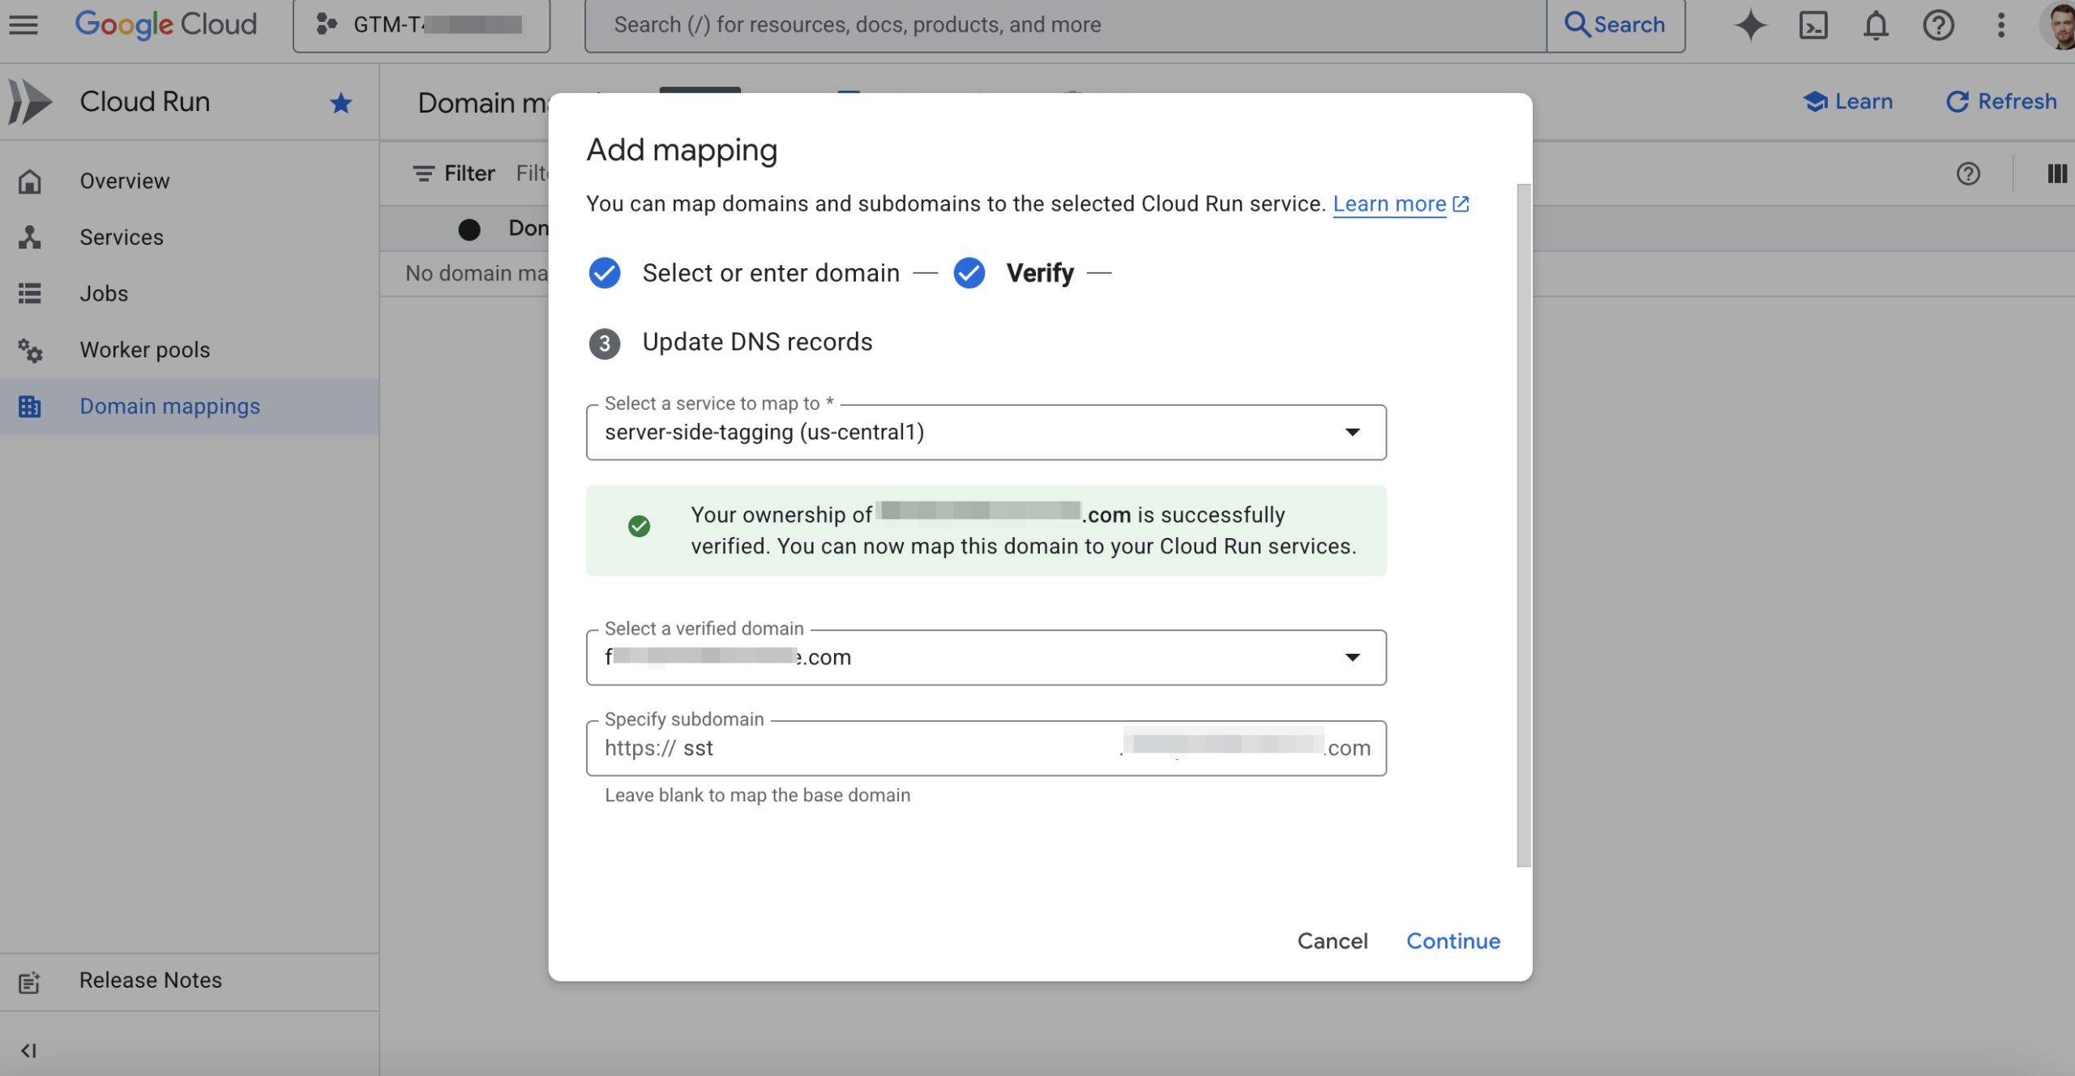
Task: Click the Verify step checkmark
Action: pos(969,273)
